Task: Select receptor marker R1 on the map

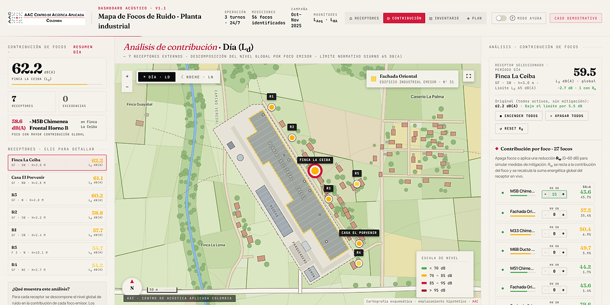Action: point(271,107)
